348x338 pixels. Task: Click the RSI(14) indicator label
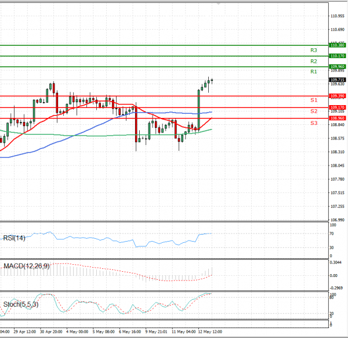point(14,238)
